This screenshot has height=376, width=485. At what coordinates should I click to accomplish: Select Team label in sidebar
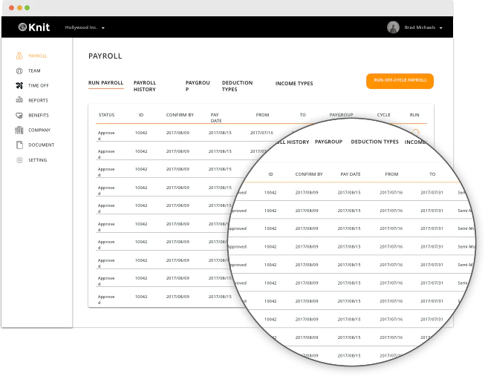click(34, 70)
